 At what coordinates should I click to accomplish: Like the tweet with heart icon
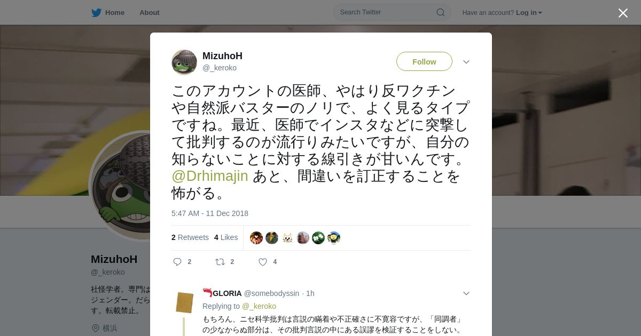263,262
